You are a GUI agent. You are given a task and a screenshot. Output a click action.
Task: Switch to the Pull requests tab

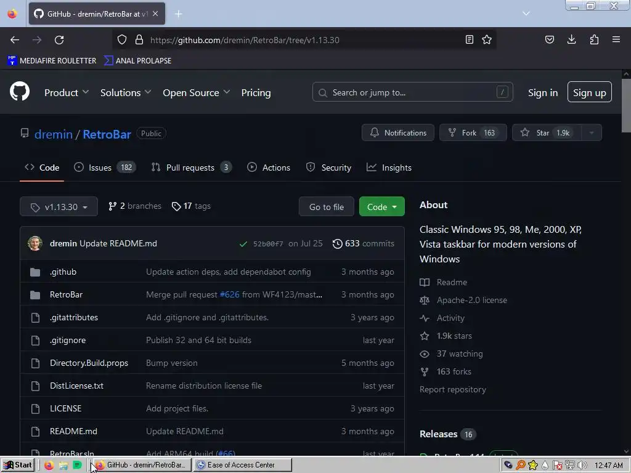192,168
